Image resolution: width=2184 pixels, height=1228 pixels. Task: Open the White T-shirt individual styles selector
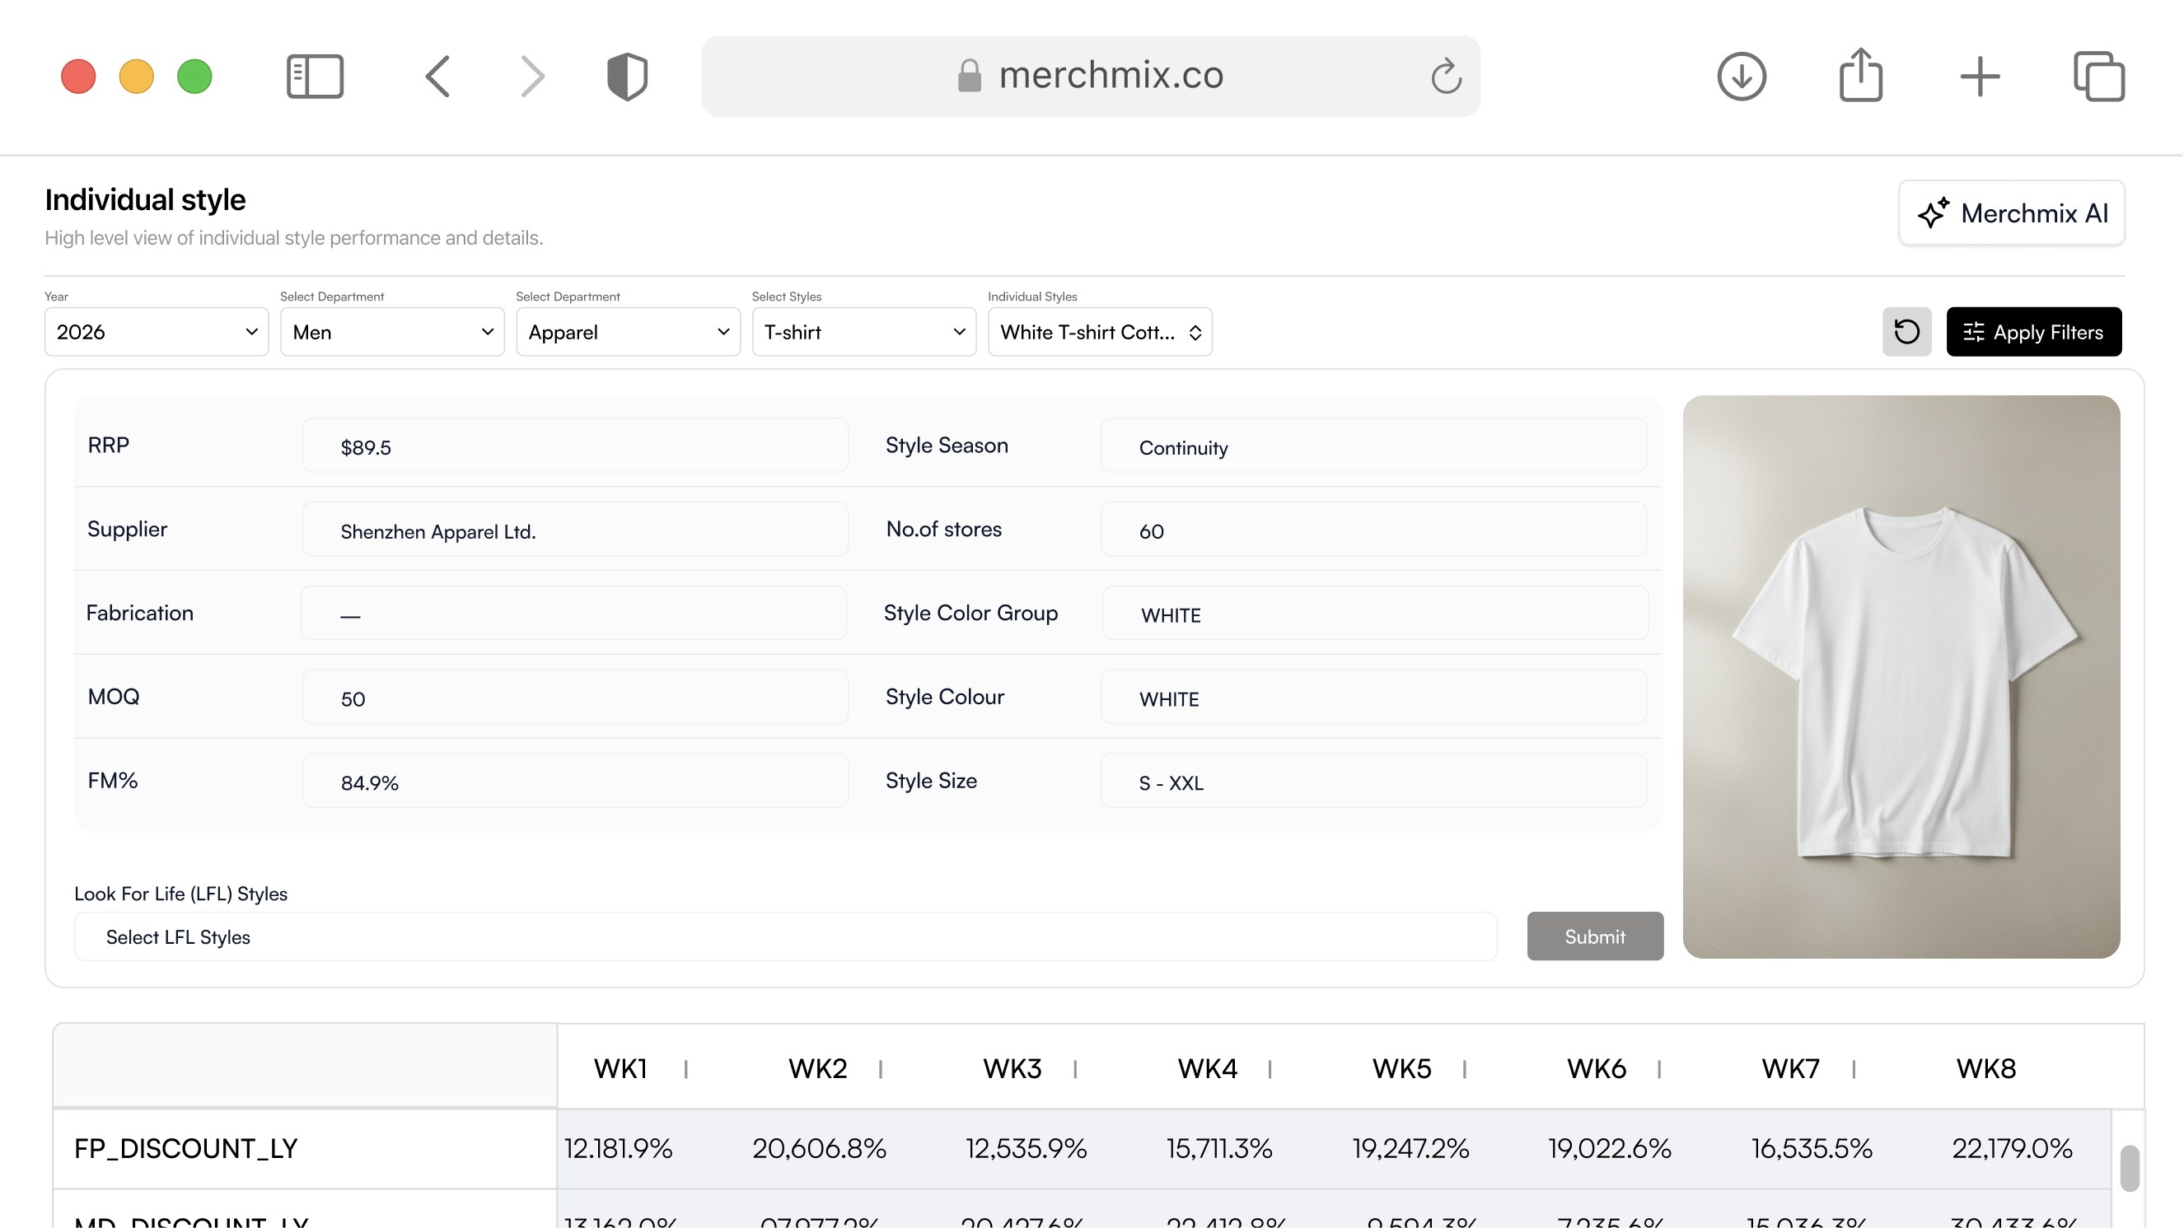(x=1099, y=331)
